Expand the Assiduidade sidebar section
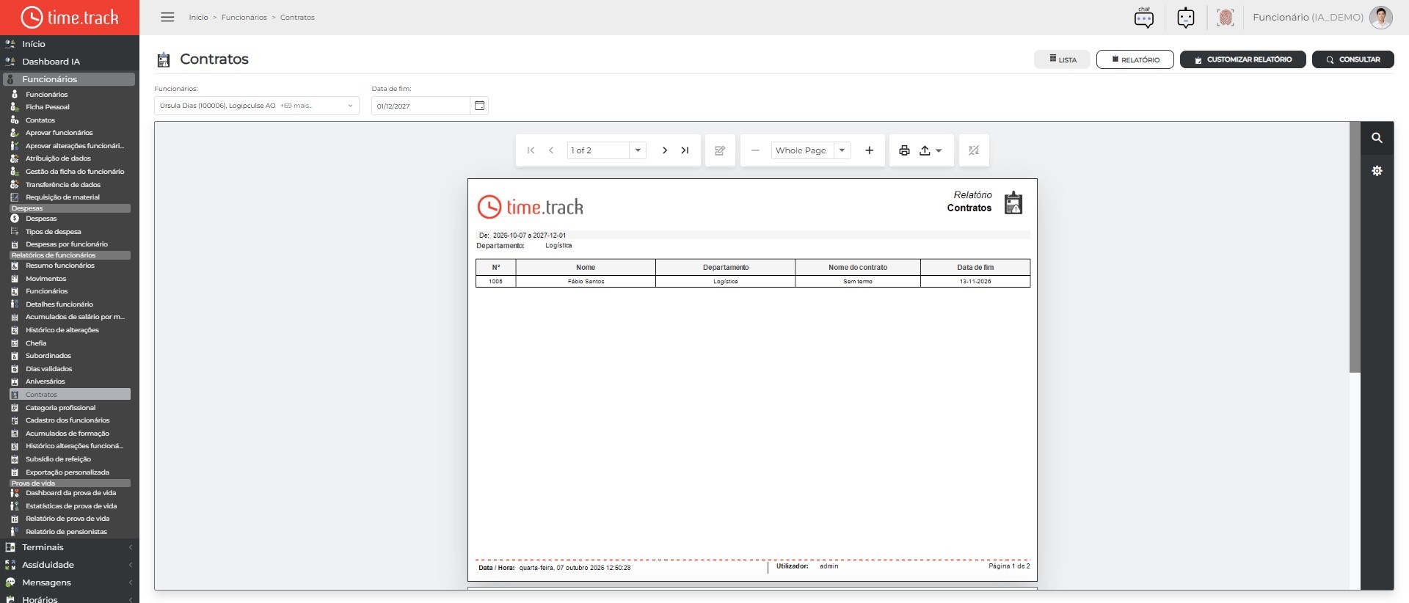Screen dimensions: 1409x603 (70, 565)
